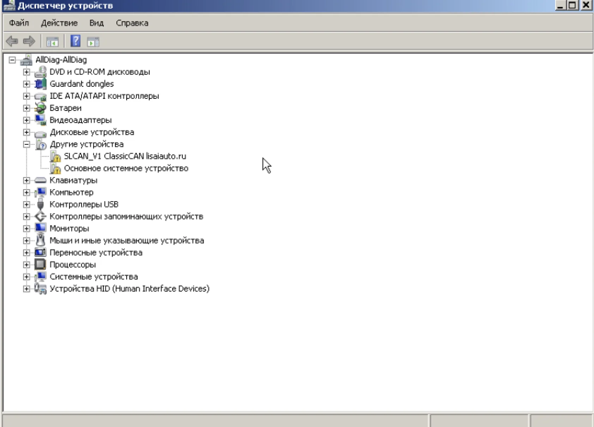
Task: Open the Файл menu
Action: [19, 23]
